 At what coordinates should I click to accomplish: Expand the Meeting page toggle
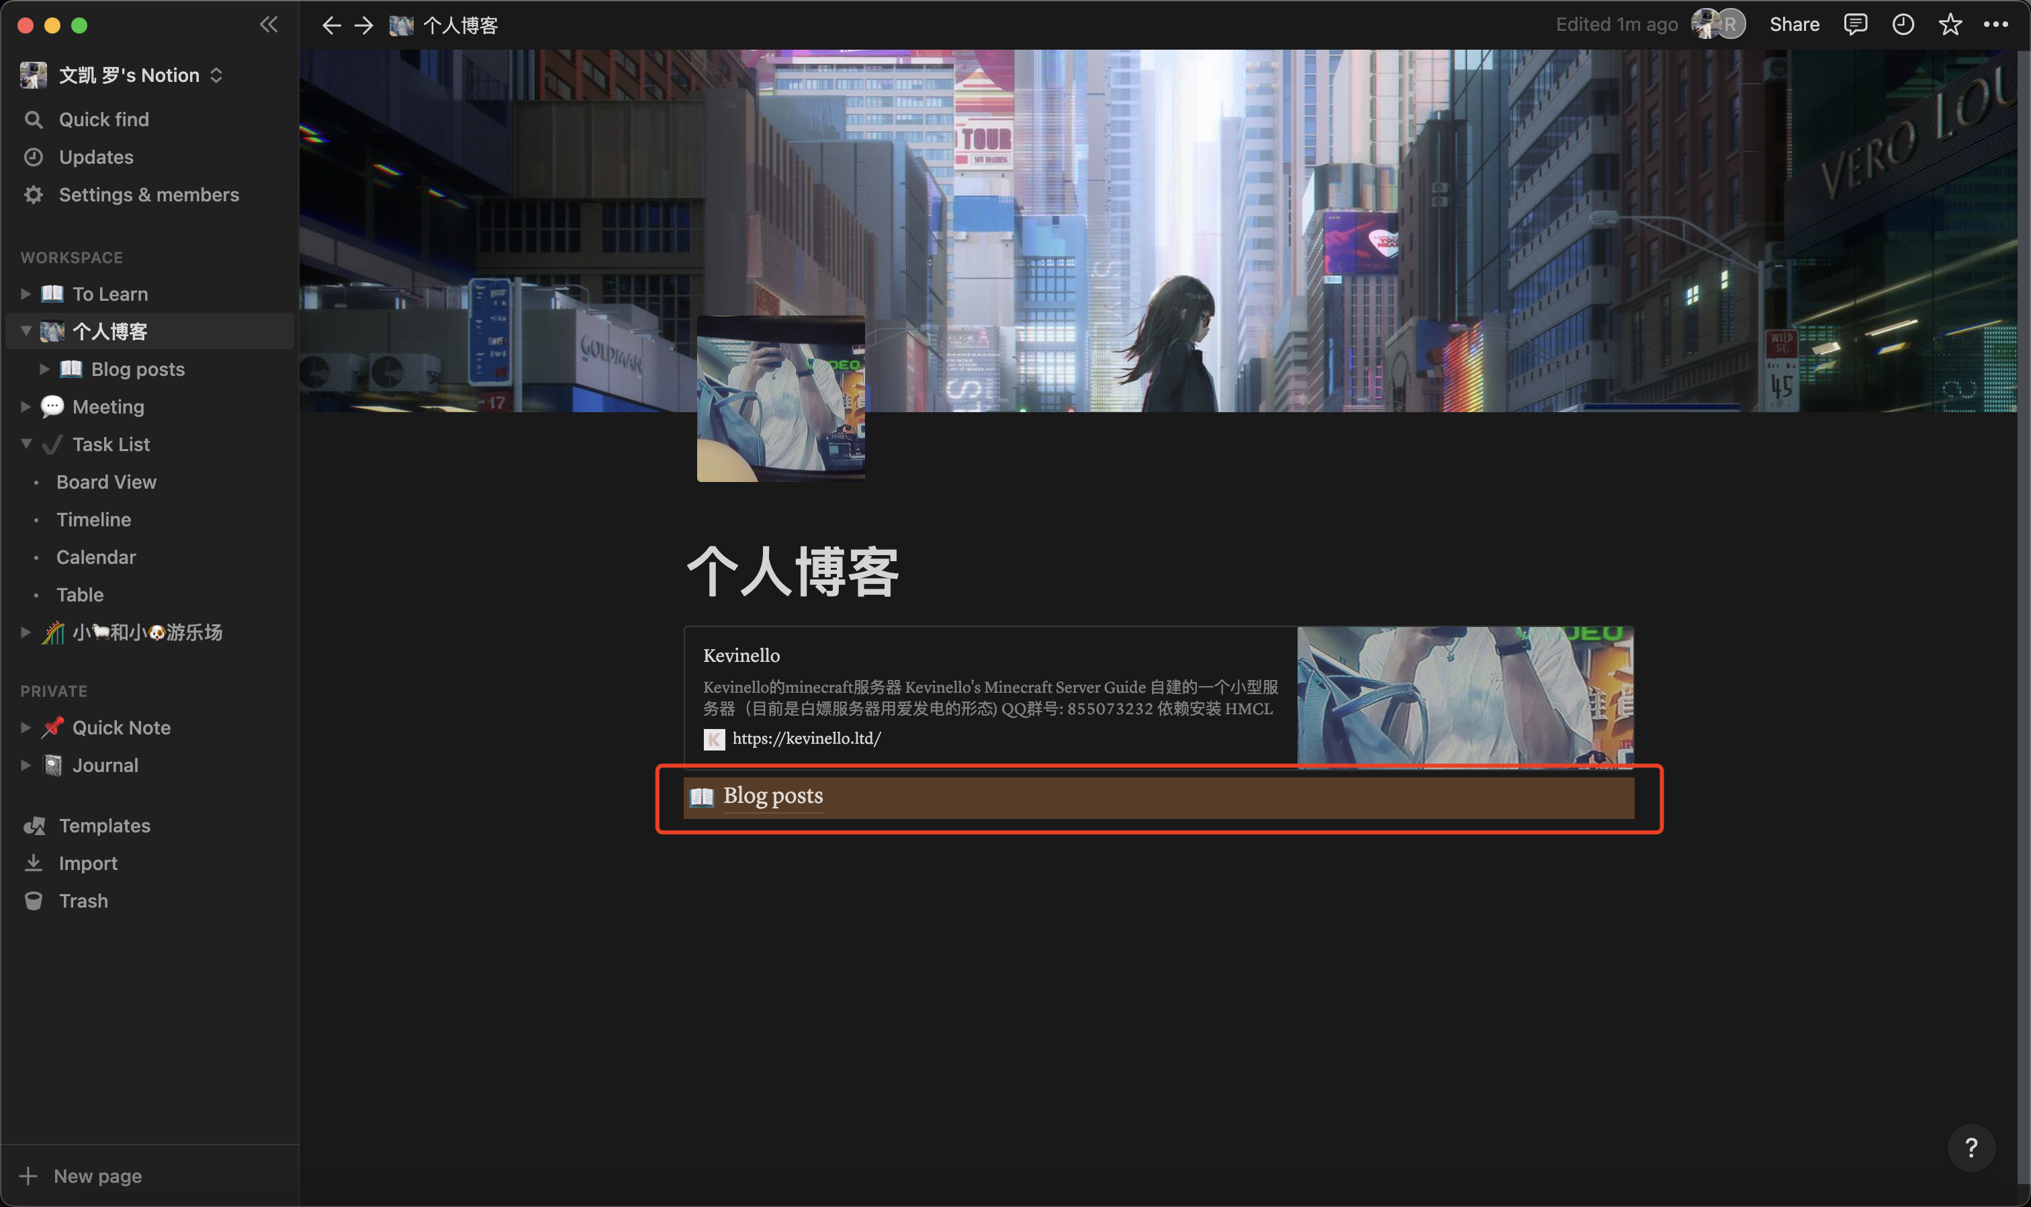[x=26, y=407]
